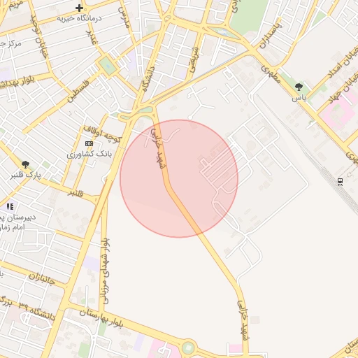The width and height of the screenshot is (358, 358).
Task: Click the park tree icon above یاس
Action: pos(299,87)
